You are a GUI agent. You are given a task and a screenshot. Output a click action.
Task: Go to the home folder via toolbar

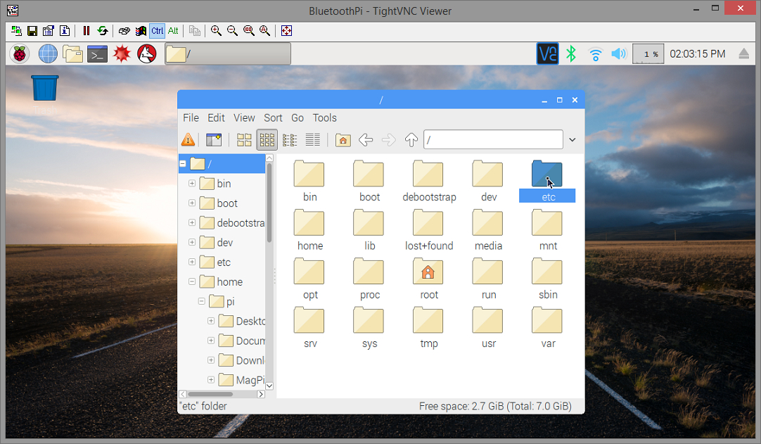pos(343,140)
